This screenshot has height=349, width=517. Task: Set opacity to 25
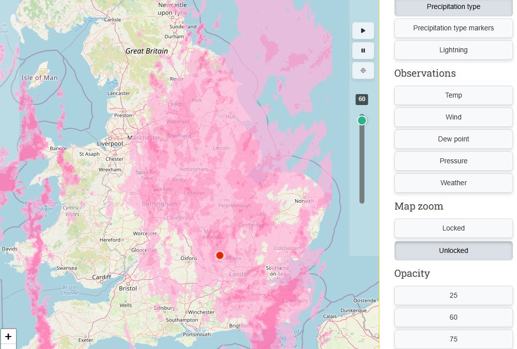tap(453, 295)
